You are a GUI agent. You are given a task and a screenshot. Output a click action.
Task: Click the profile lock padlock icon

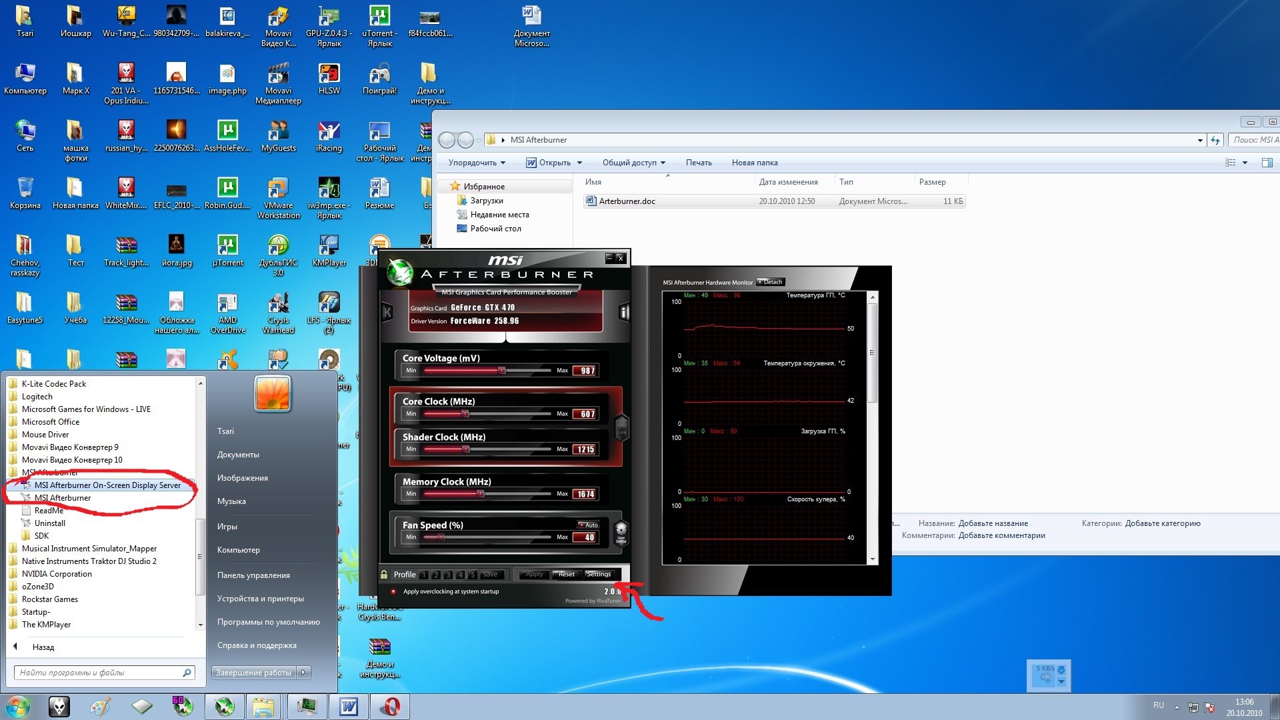click(x=384, y=574)
